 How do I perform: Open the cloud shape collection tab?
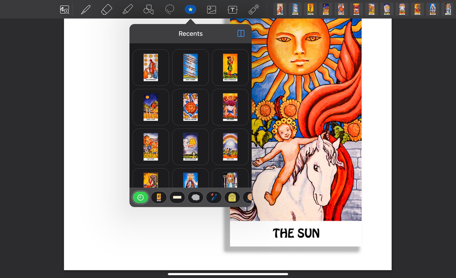coord(196,197)
